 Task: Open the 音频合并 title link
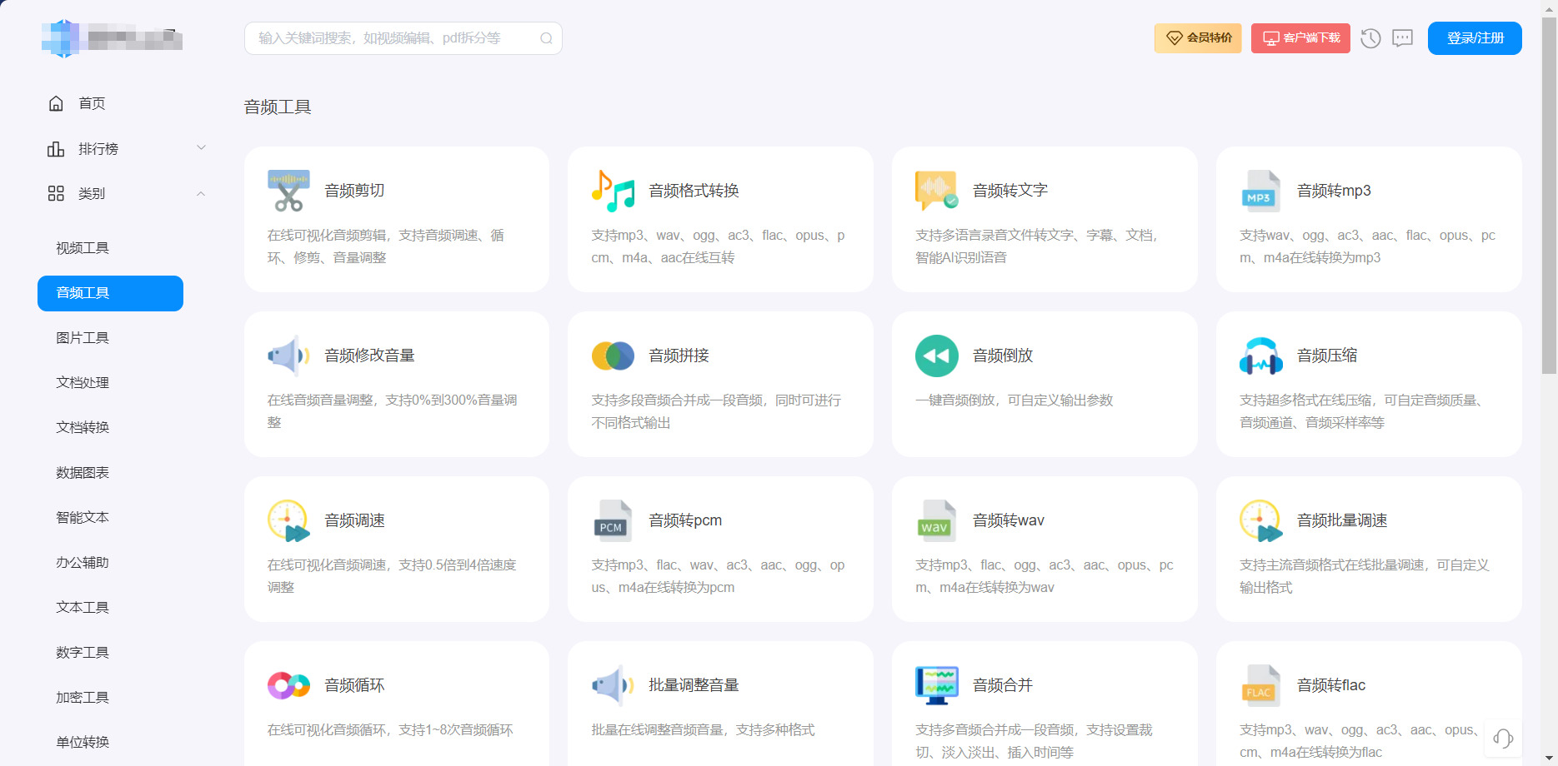point(1003,685)
